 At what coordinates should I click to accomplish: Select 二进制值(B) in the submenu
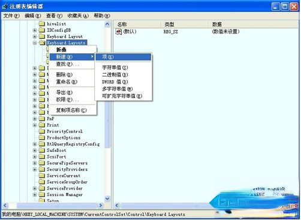coord(124,75)
